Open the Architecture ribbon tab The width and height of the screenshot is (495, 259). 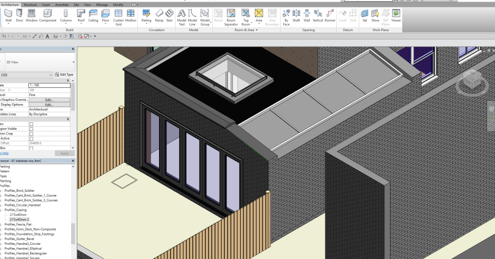[x=10, y=5]
